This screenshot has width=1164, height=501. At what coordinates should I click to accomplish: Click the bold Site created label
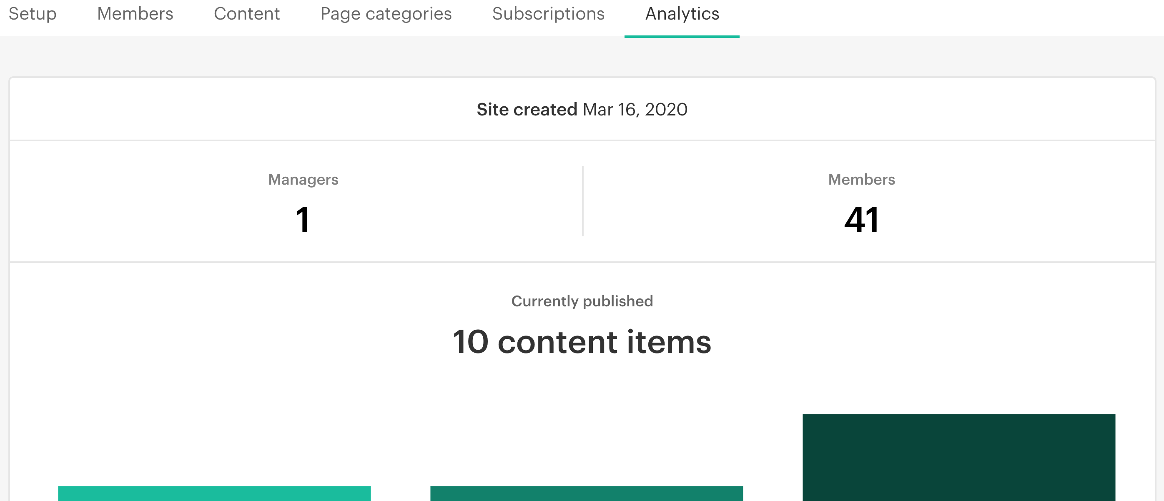coord(527,109)
